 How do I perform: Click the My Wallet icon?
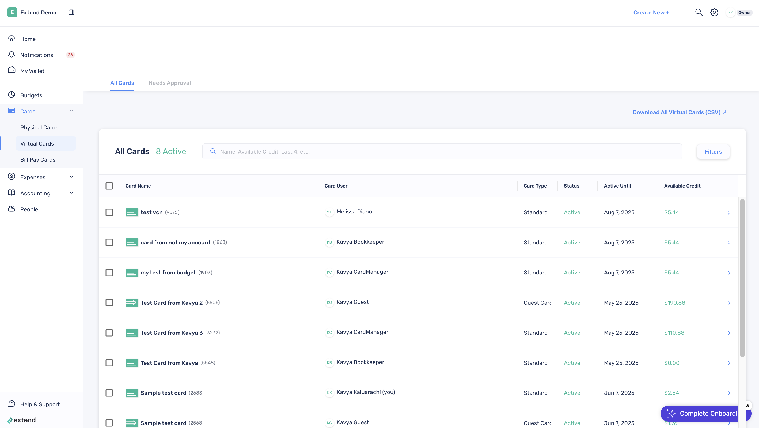pyautogui.click(x=12, y=70)
